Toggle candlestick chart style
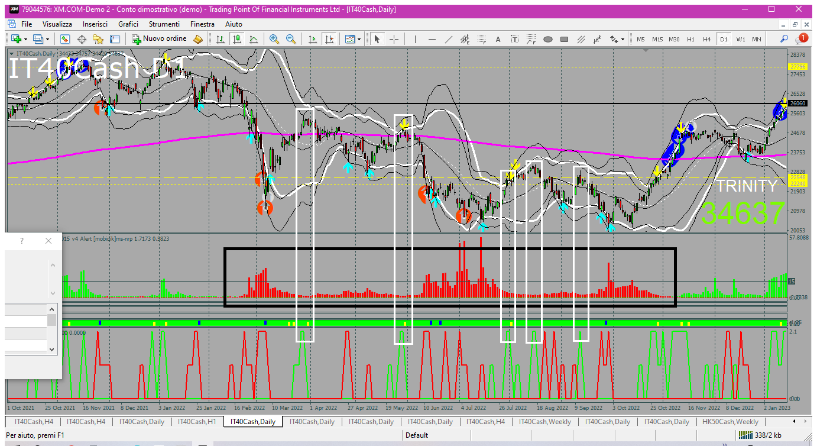The image size is (817, 446). point(237,39)
